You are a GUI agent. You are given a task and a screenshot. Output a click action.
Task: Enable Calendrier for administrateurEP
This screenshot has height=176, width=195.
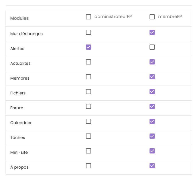pos(88,121)
